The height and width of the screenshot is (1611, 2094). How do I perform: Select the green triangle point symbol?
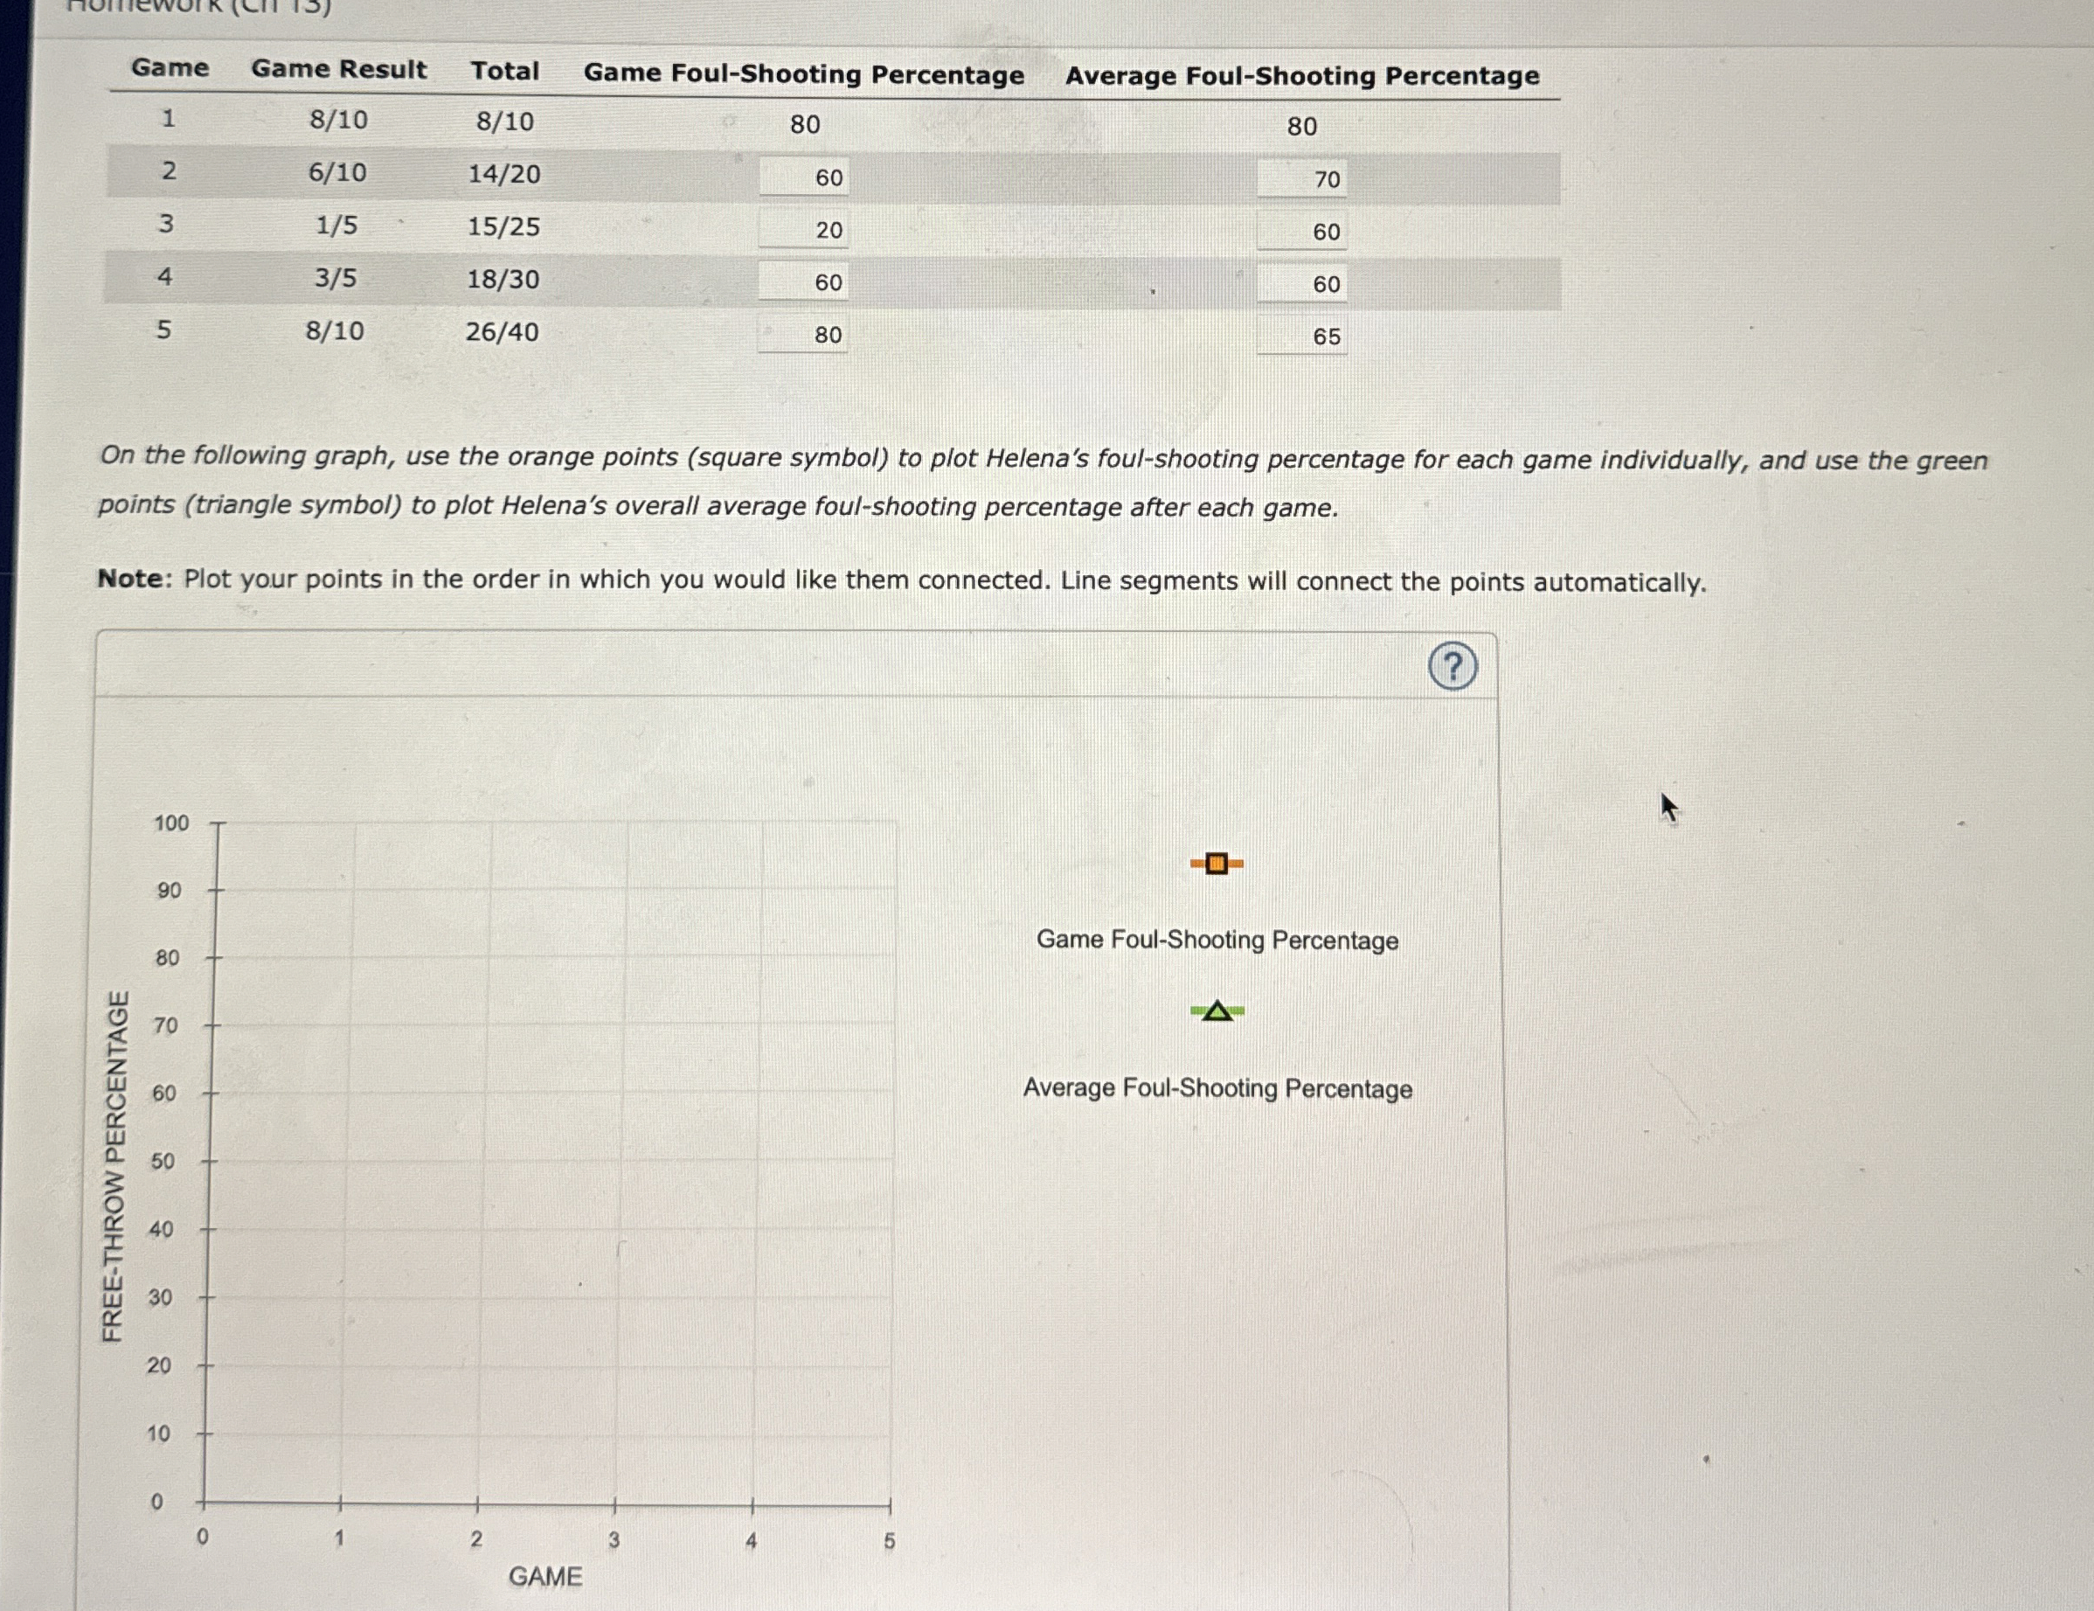pyautogui.click(x=1217, y=1010)
